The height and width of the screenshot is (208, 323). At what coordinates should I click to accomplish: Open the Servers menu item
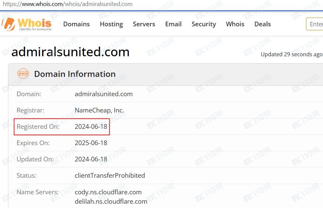point(144,24)
